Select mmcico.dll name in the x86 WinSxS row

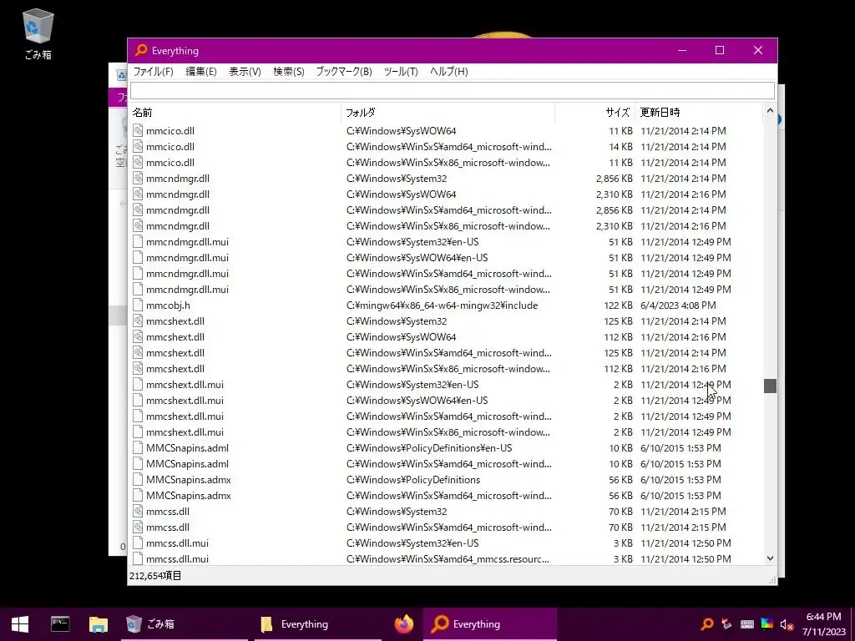pos(170,163)
